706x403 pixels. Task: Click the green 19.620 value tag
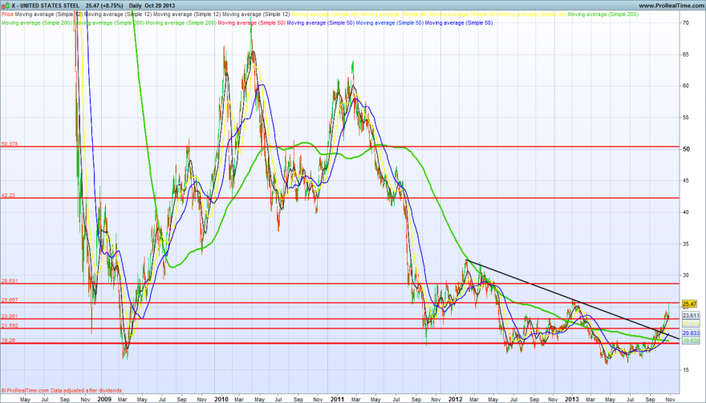coord(691,341)
